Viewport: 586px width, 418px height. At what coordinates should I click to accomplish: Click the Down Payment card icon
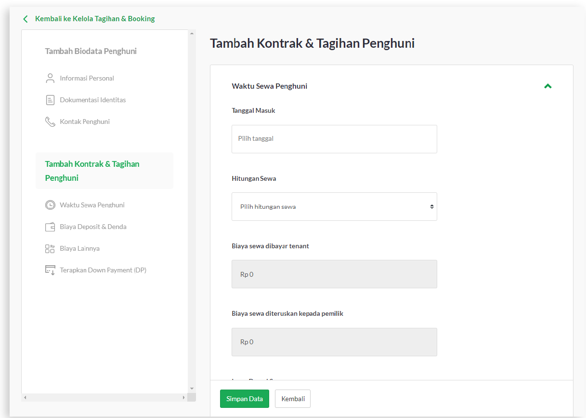point(50,270)
